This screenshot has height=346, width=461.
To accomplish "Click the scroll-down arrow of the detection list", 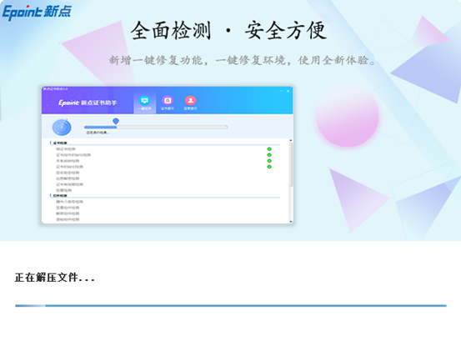I will pyautogui.click(x=291, y=222).
